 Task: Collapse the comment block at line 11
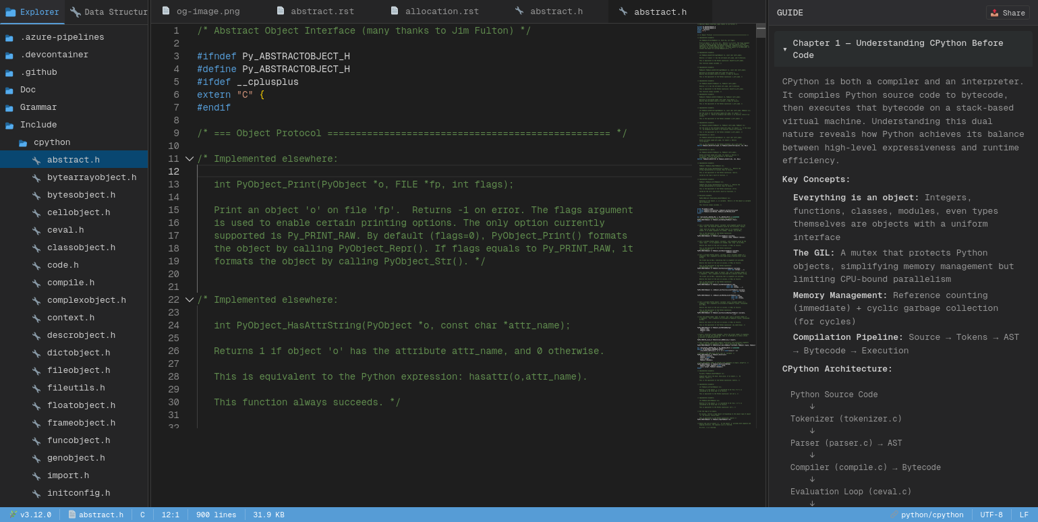coord(190,159)
